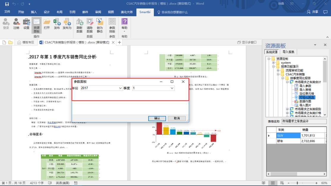Open the 资源面板 panel options arrow

pos(315,45)
